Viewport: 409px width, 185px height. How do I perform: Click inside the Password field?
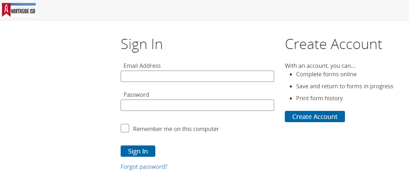197,105
